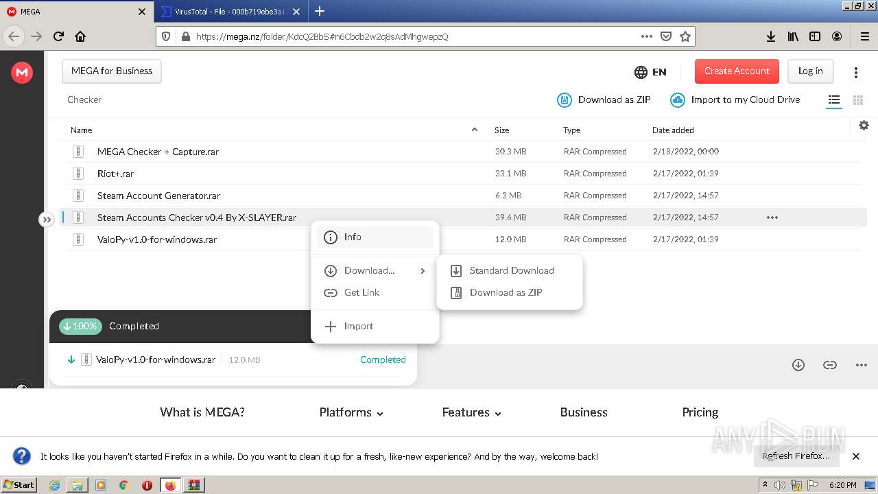The width and height of the screenshot is (878, 494).
Task: Switch to VirusTotal browser tab
Action: (230, 12)
